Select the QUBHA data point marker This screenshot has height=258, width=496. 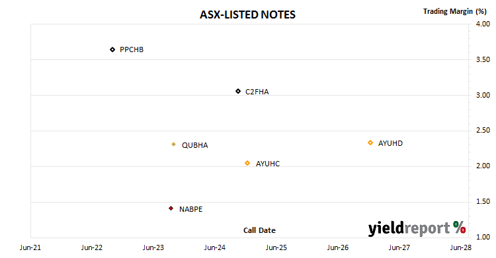click(x=173, y=145)
